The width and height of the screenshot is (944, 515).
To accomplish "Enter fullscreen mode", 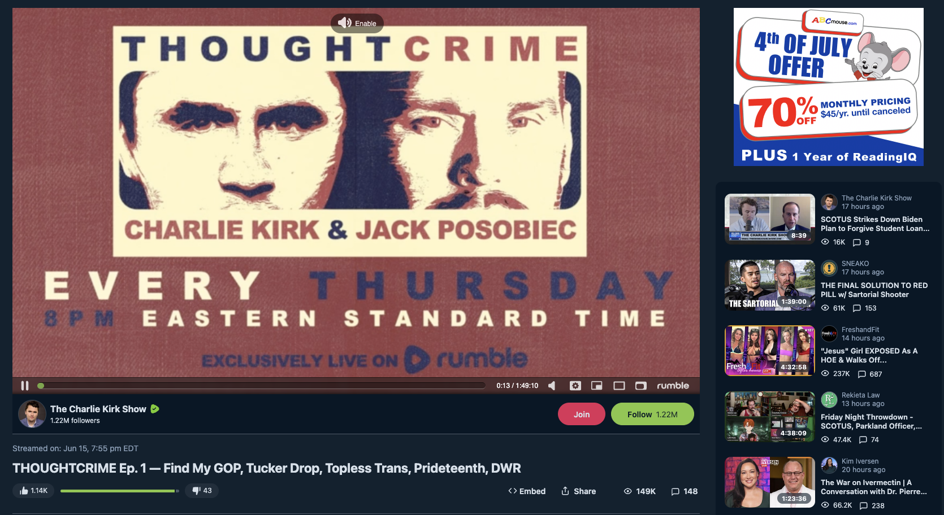I will [641, 386].
